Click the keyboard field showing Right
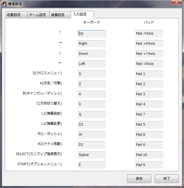 pos(91,44)
